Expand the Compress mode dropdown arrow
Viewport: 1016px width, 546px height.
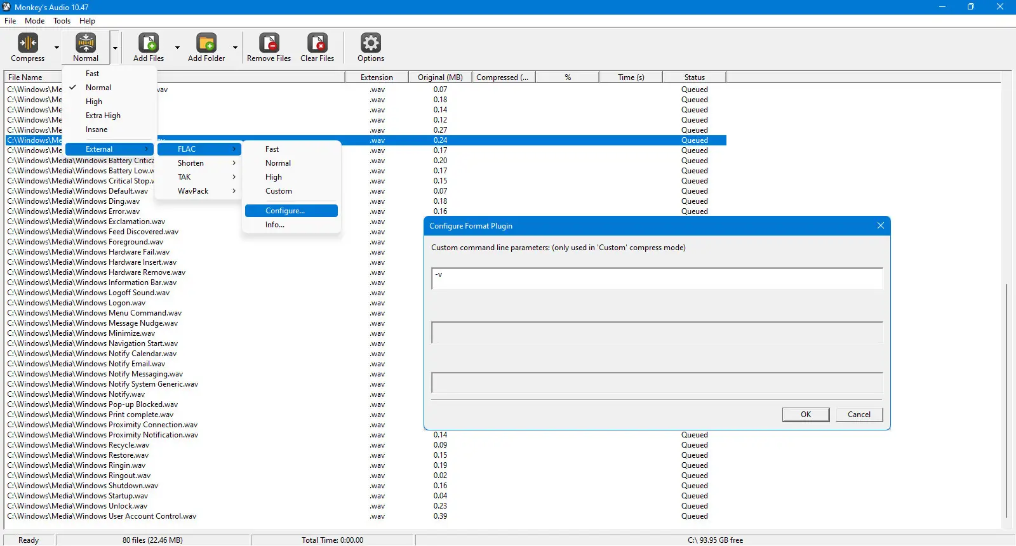[x=57, y=48]
